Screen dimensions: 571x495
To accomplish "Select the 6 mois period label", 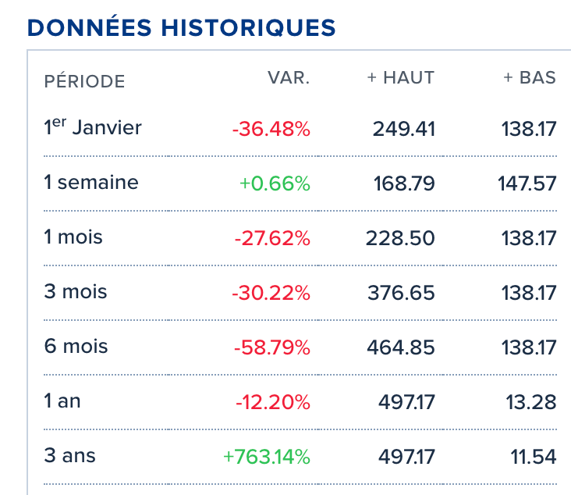I will [x=76, y=347].
